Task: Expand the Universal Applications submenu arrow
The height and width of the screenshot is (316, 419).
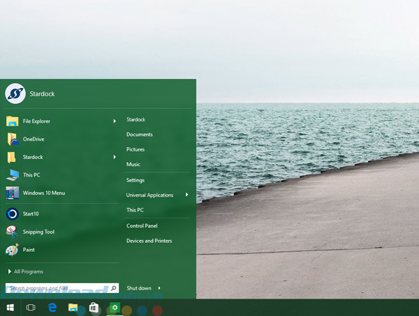Action: point(187,195)
